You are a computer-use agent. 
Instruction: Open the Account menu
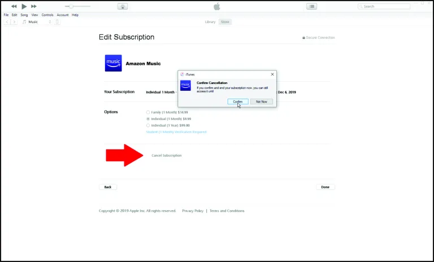[x=63, y=15]
